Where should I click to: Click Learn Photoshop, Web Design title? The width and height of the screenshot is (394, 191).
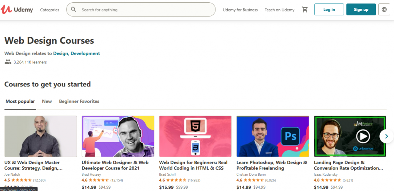272,165
